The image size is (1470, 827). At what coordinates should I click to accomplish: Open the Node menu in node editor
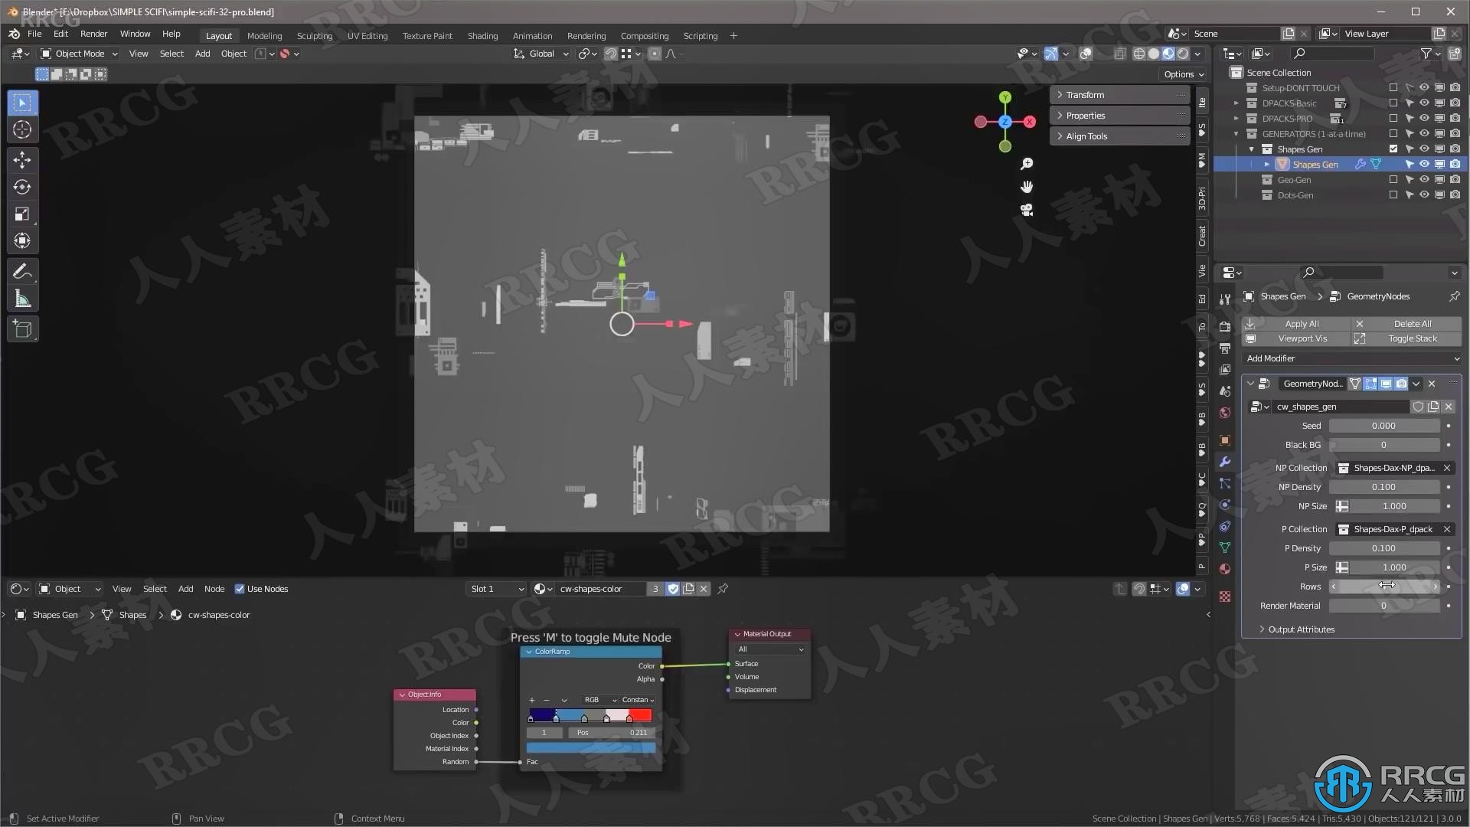[x=214, y=589]
